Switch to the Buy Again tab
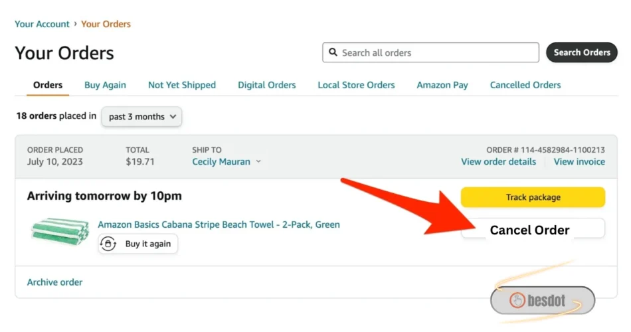The image size is (631, 332). click(105, 85)
